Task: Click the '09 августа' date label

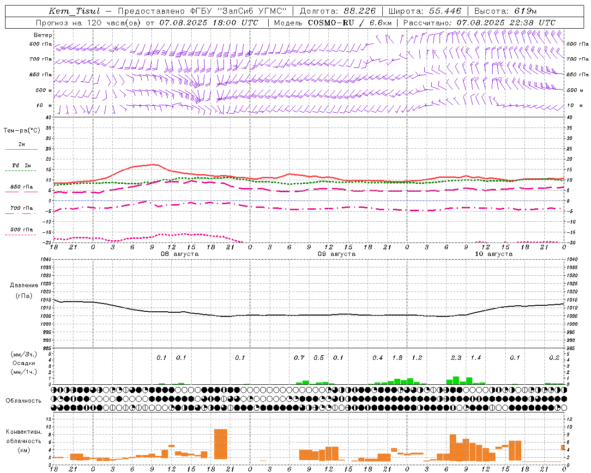Action: tap(337, 254)
